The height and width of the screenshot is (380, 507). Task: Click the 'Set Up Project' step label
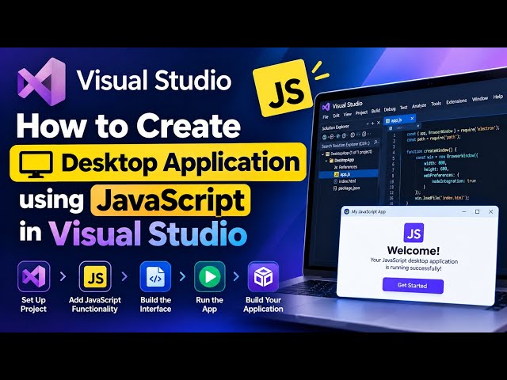click(33, 304)
